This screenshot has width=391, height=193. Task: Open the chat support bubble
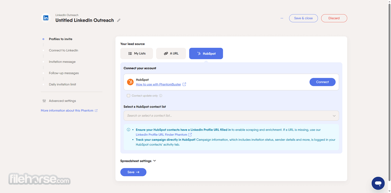(x=378, y=183)
